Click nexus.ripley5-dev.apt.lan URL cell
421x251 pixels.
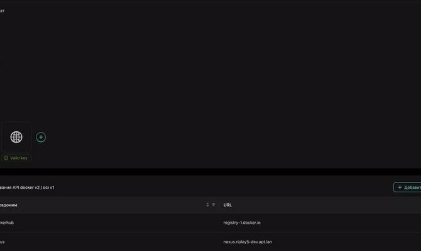[248, 242]
